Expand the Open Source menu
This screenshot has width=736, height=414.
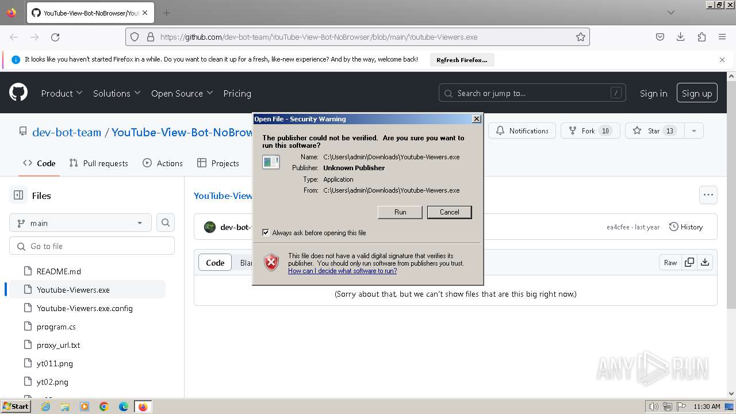pyautogui.click(x=182, y=93)
